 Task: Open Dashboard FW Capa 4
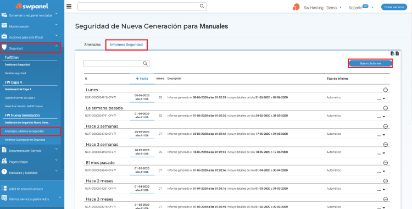(18, 89)
